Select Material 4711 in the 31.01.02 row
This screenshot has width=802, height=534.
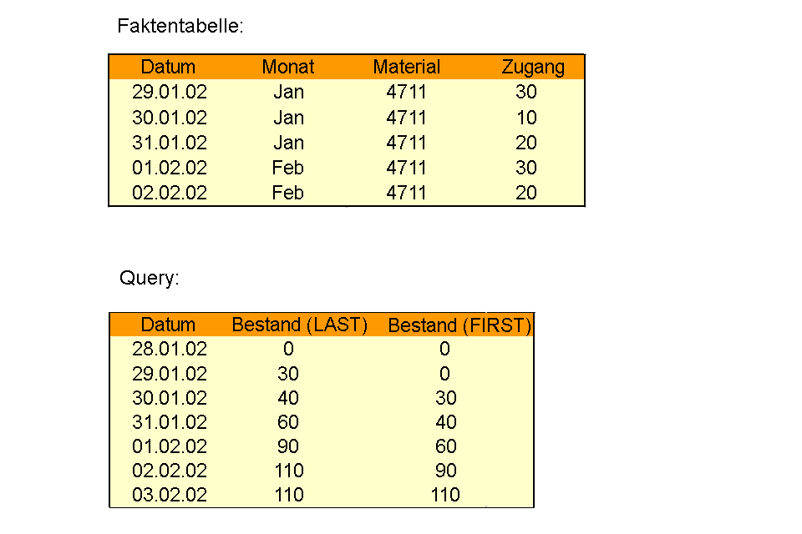407,143
